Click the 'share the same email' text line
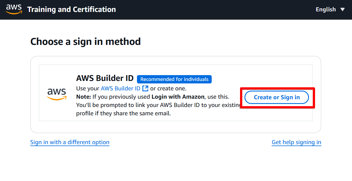 pos(123,113)
